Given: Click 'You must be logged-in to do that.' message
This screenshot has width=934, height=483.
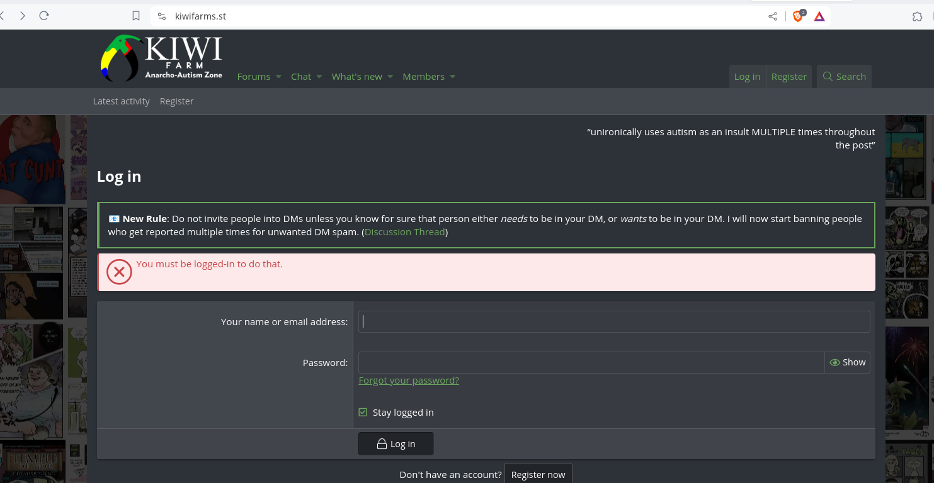Looking at the screenshot, I should pyautogui.click(x=210, y=264).
